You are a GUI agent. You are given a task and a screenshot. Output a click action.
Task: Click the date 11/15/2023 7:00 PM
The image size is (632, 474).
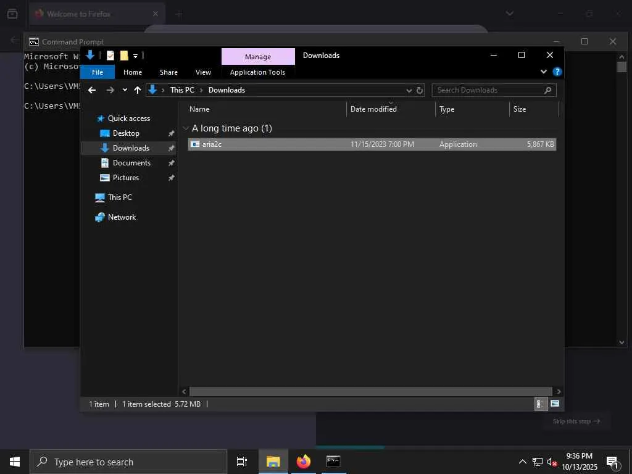[x=382, y=144]
